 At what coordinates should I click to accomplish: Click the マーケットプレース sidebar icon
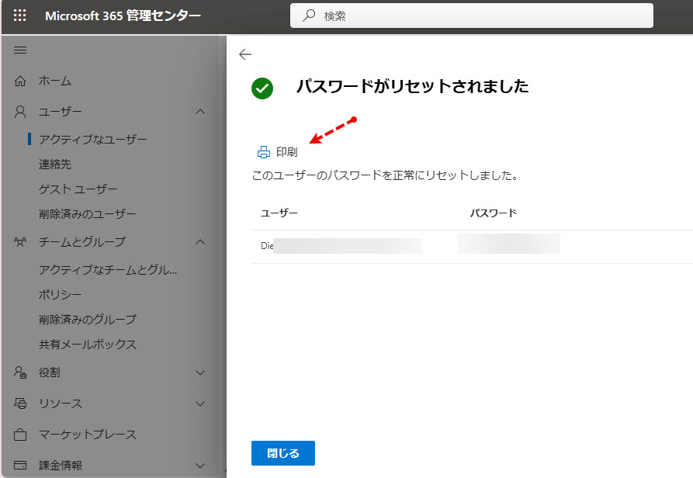tap(19, 435)
